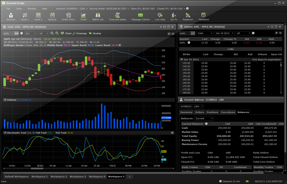Collapse the Jan 19 2013 option group
This screenshot has width=287, height=184.
point(182,59)
